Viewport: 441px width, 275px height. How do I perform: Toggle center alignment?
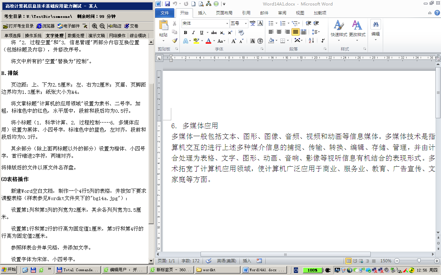click(279, 32)
